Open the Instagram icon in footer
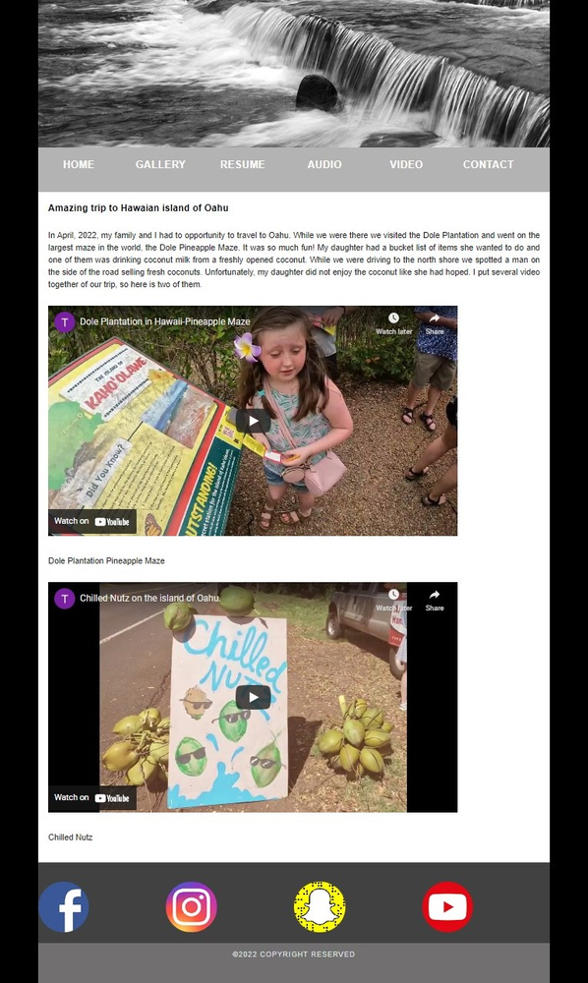Screen dimensions: 588x983 coord(191,906)
